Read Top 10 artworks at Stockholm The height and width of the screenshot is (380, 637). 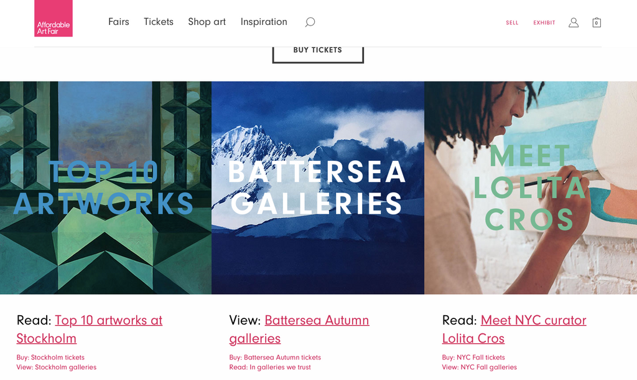click(x=108, y=321)
